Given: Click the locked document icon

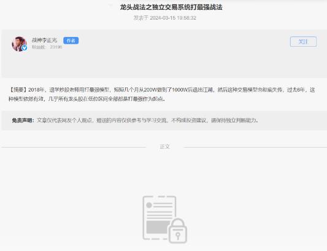Looking at the screenshot, I should [165, 220].
